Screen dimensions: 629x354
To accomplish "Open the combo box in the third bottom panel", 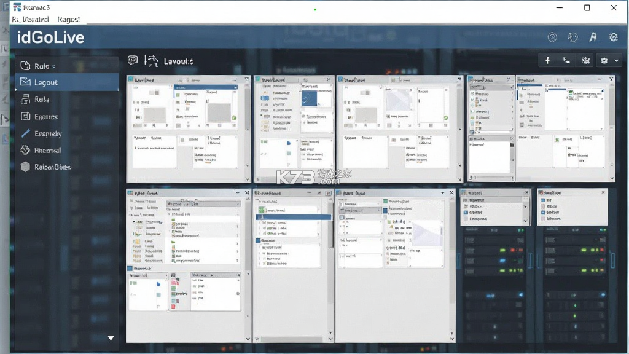I will tap(360, 210).
